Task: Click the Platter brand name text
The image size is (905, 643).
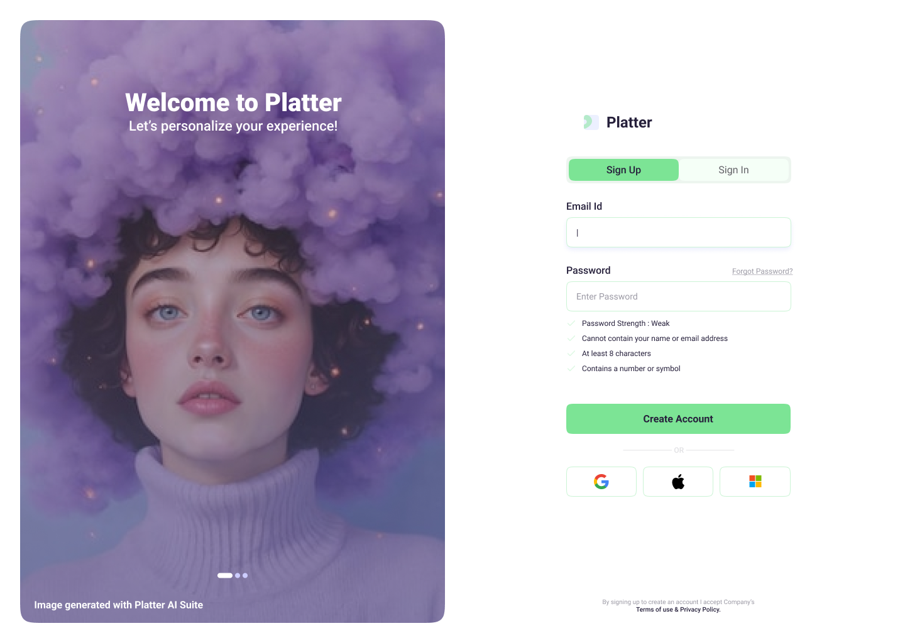Action: (x=629, y=122)
